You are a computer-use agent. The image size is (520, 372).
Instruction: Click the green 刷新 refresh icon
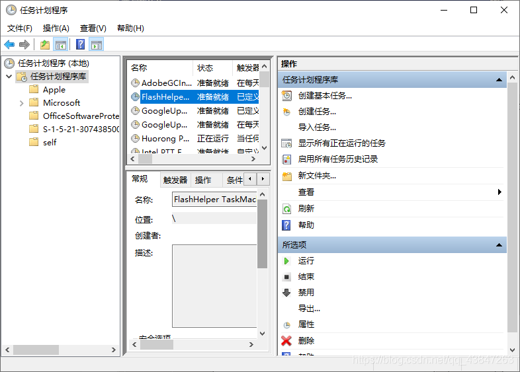pos(286,209)
